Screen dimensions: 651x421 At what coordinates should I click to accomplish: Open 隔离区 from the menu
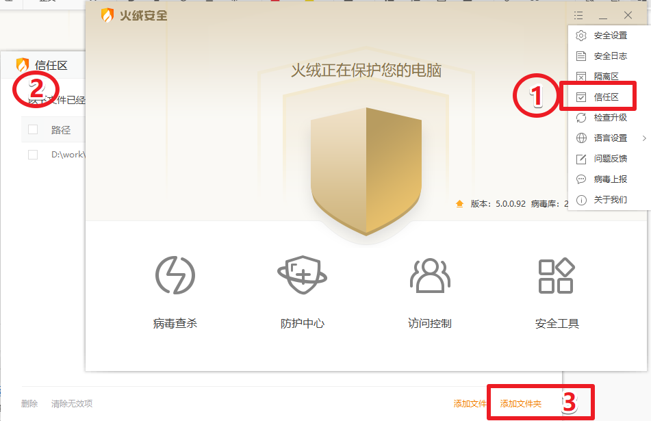coord(607,77)
